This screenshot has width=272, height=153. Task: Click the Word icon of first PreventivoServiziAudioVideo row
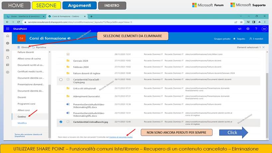point(68,104)
